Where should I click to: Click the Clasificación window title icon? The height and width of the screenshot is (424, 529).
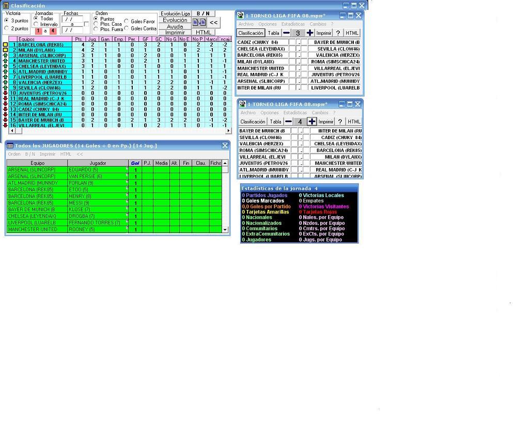6,5
